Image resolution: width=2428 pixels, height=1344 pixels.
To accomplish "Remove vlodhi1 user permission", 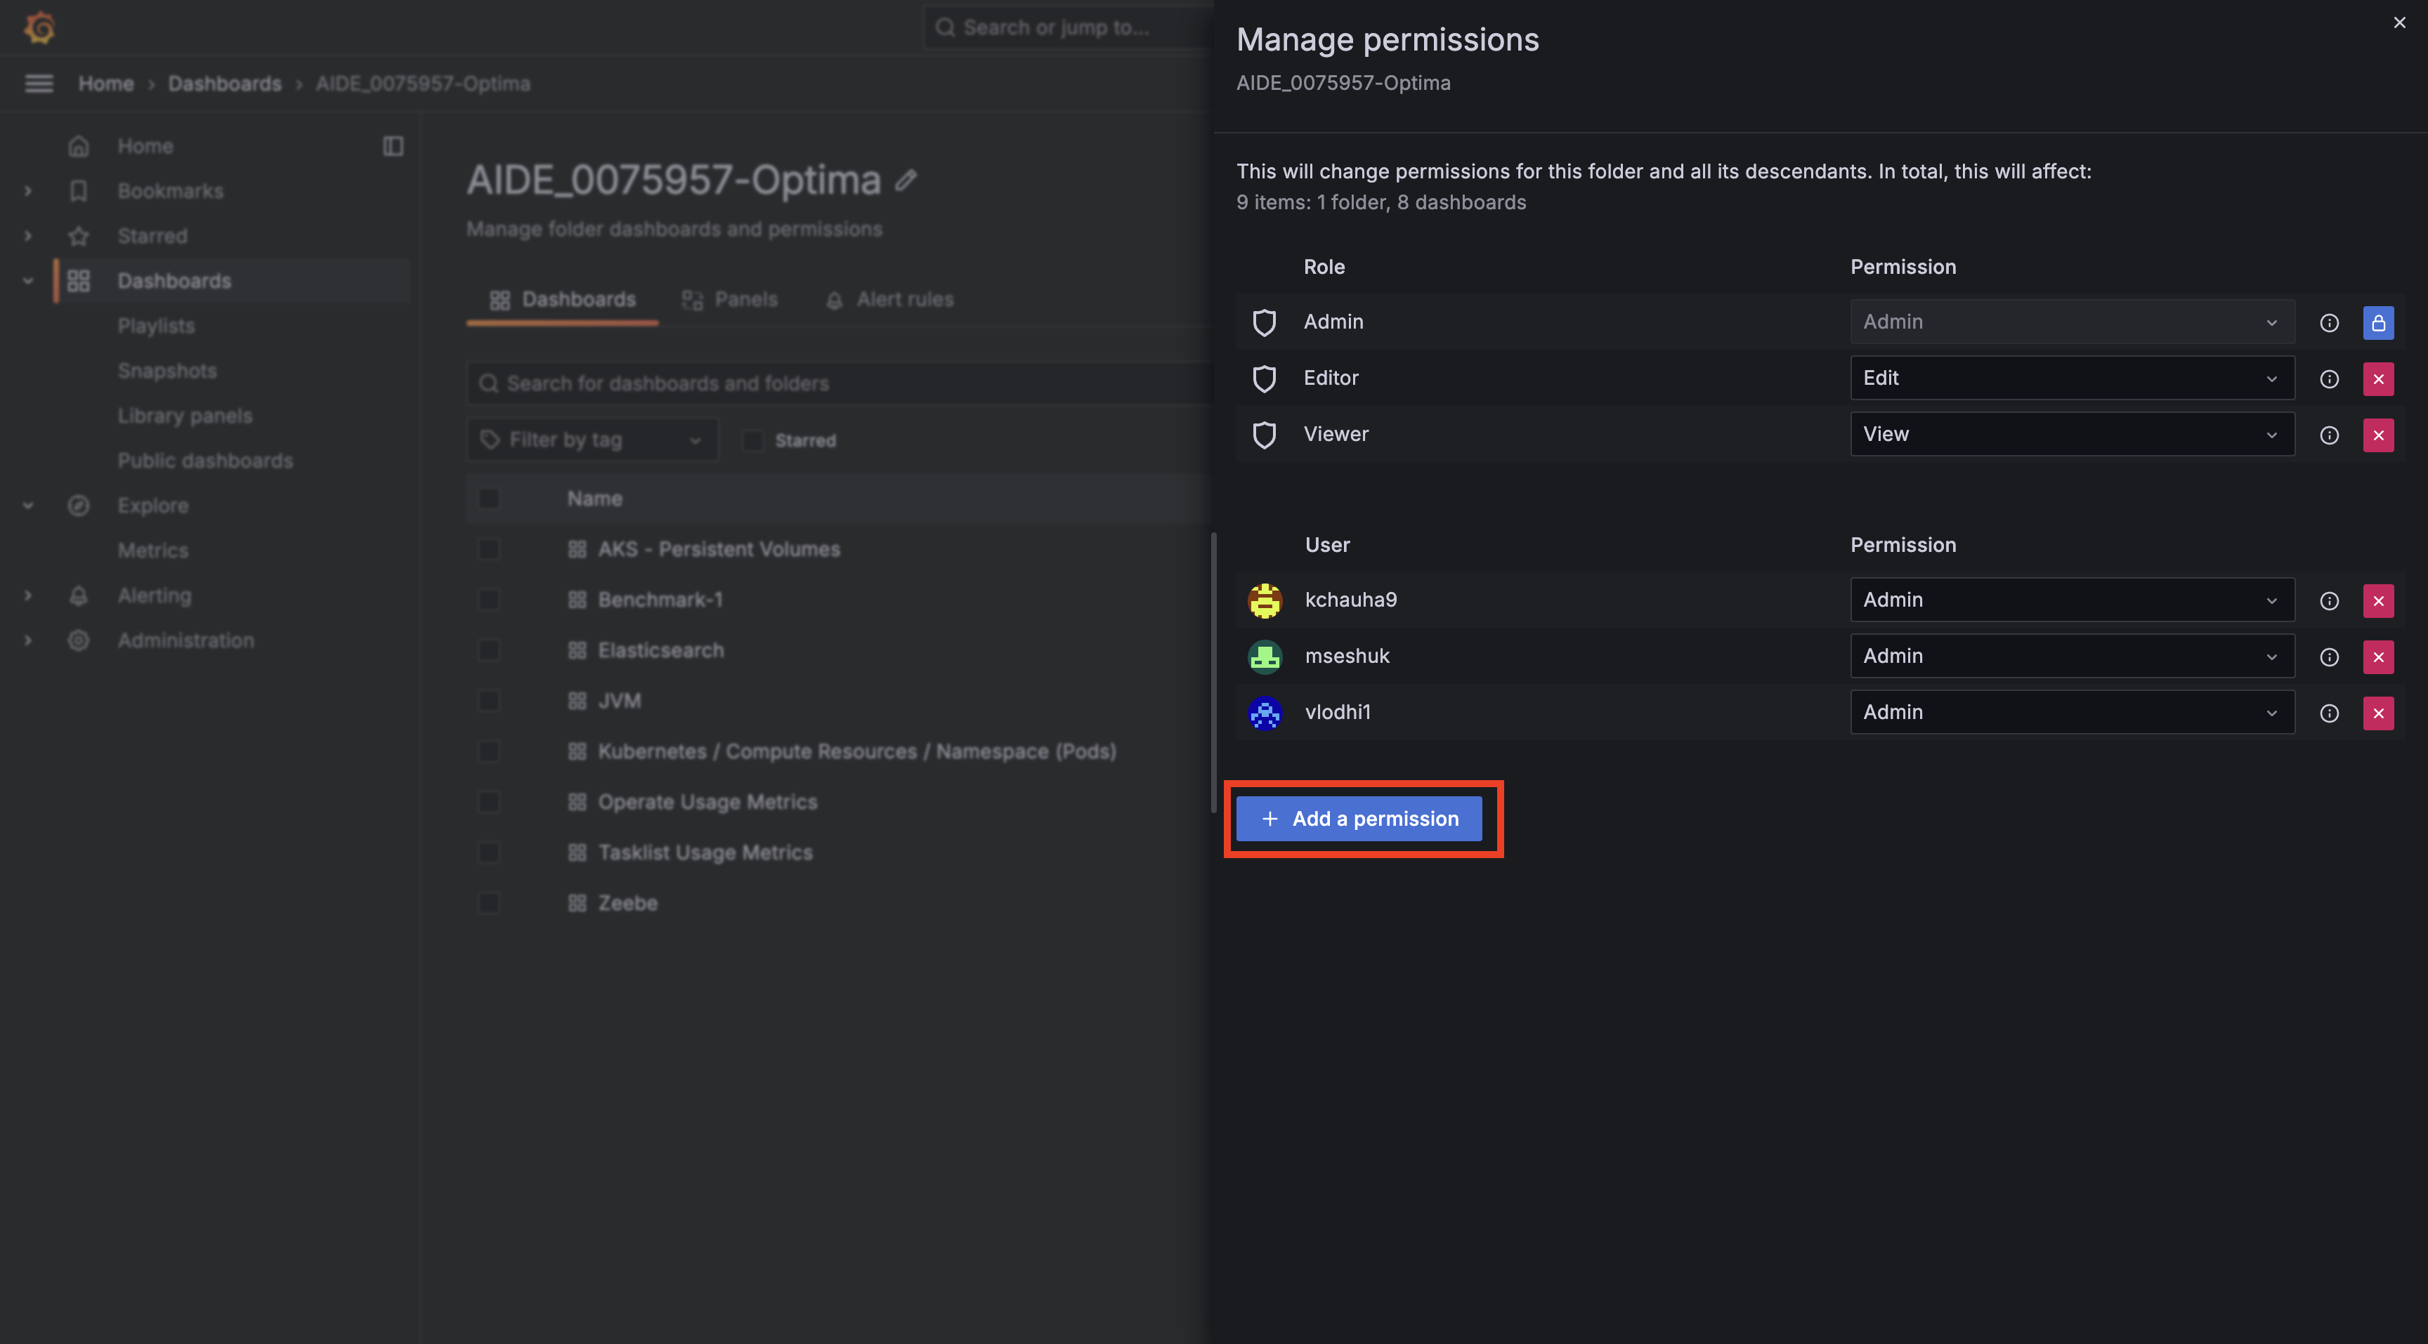I will tap(2378, 714).
